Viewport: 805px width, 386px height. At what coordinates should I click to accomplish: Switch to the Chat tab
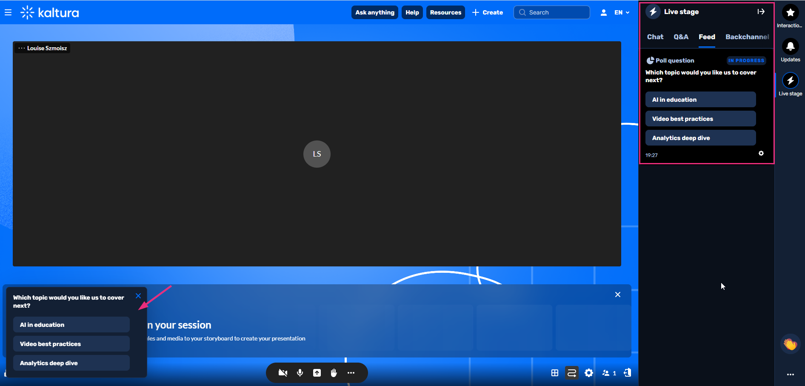tap(655, 37)
